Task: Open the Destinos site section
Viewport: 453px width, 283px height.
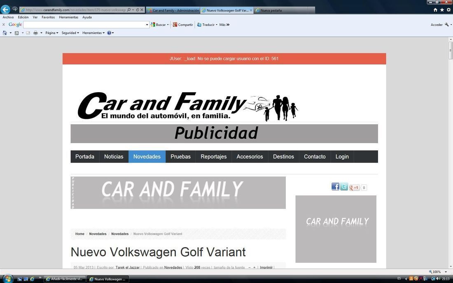Action: 283,157
